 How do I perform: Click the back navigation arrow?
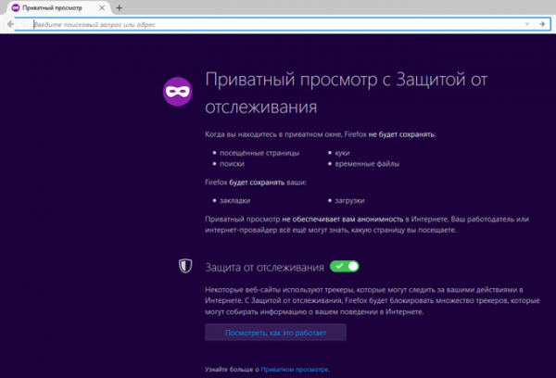tap(10, 24)
